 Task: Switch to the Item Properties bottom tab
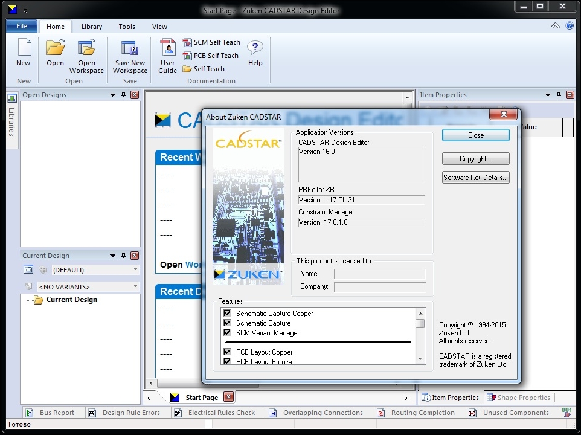coord(451,397)
